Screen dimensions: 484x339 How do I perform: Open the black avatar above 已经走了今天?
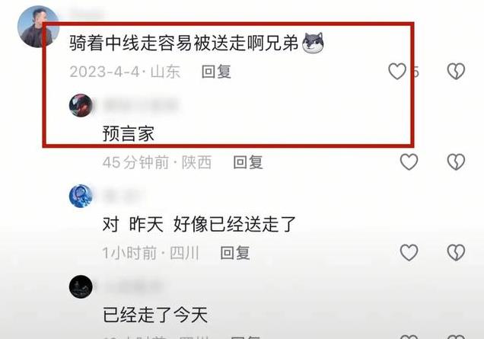point(81,286)
